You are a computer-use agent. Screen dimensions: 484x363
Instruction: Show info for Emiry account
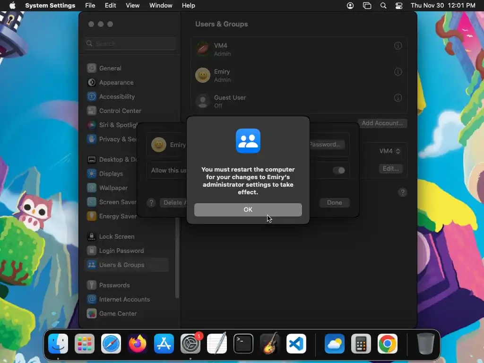[x=398, y=72]
